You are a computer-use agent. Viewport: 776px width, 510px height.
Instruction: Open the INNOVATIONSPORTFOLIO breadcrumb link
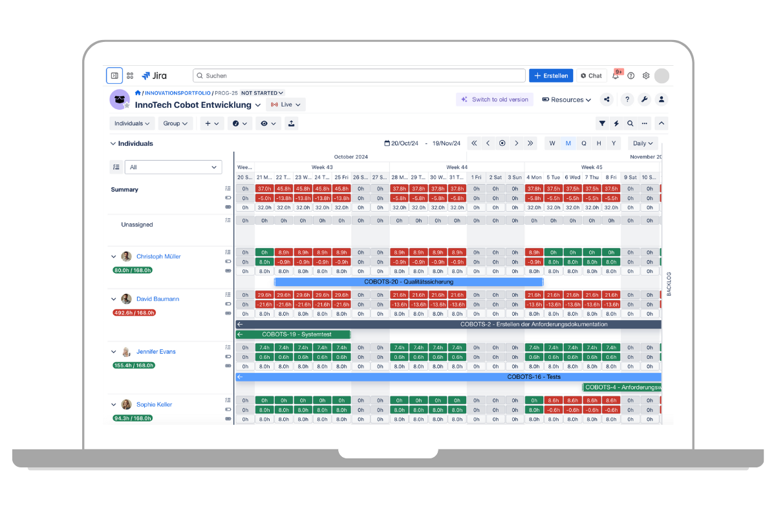[178, 93]
